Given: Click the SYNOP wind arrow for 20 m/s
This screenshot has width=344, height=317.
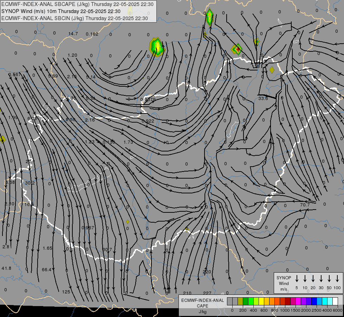Looking at the screenshot, I should tap(313, 279).
